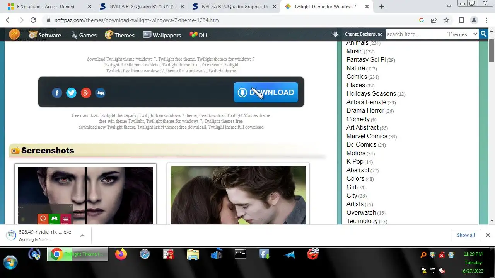Focus the 'search here...' input field
The height and width of the screenshot is (278, 495).
coord(416,34)
